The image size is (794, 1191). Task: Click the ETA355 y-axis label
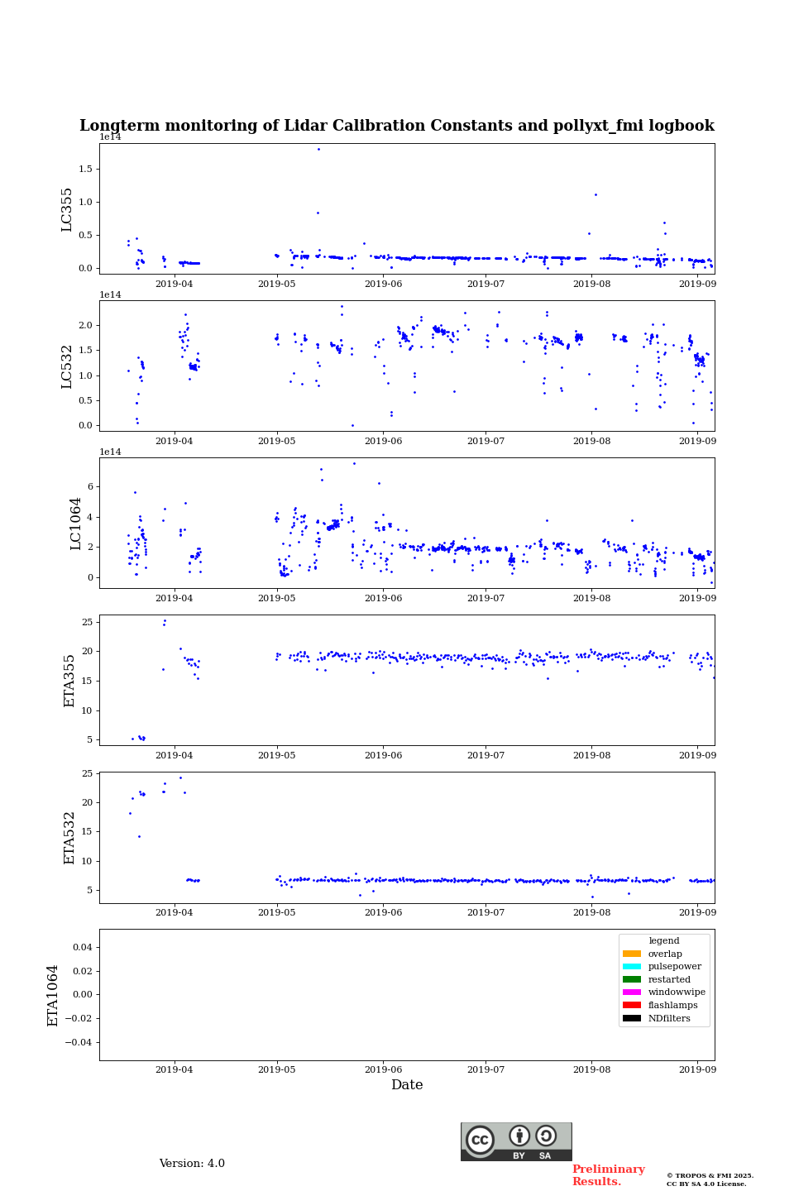pos(69,681)
